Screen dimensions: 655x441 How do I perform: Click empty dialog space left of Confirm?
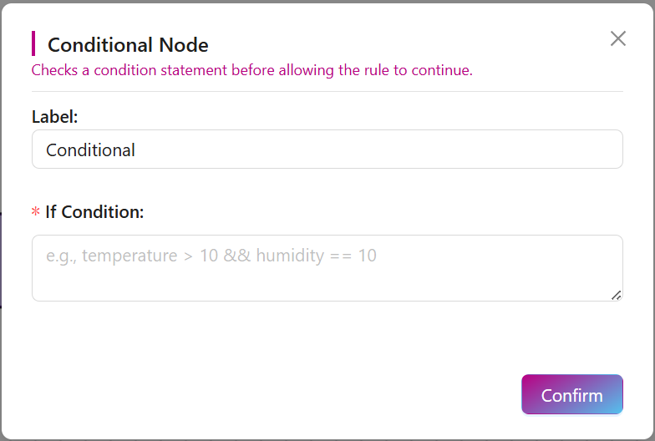[x=334, y=395]
